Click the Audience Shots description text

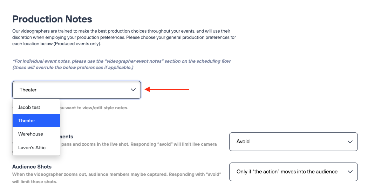(x=114, y=174)
